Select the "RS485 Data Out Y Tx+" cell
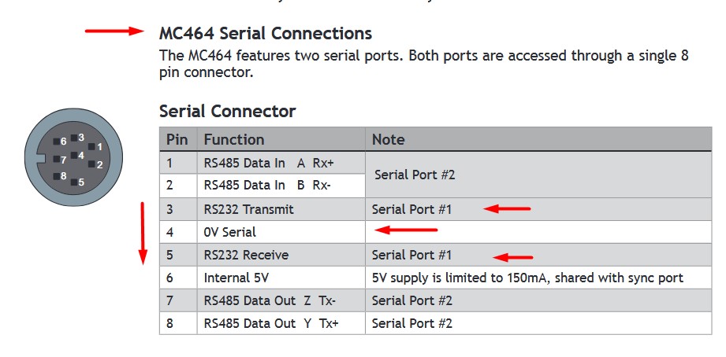 click(271, 323)
